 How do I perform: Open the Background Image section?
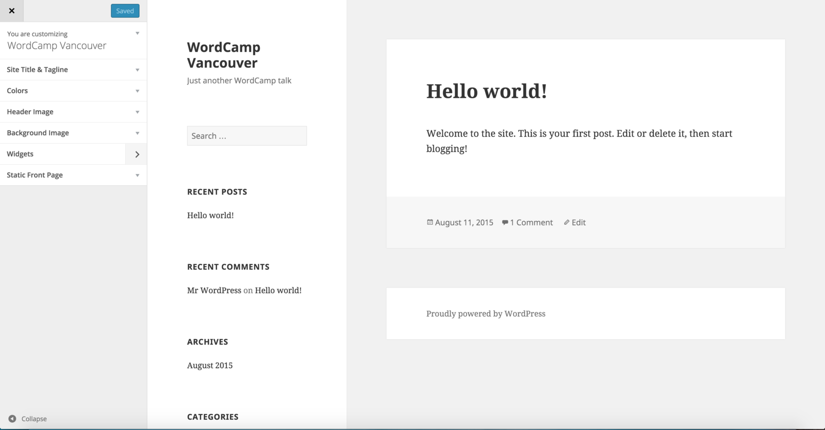73,133
